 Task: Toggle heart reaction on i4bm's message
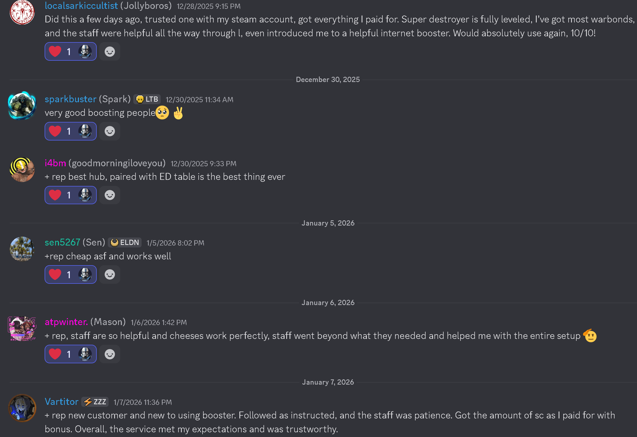(70, 195)
